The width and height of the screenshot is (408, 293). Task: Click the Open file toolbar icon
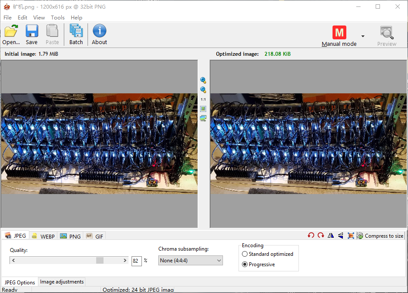[11, 35]
